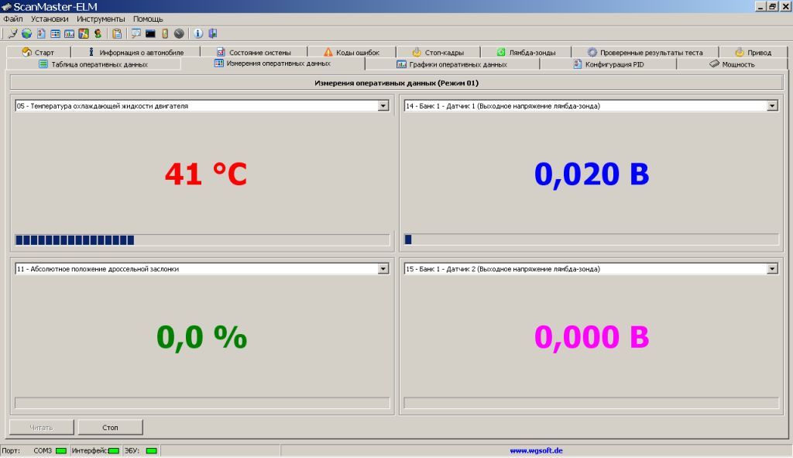The height and width of the screenshot is (458, 793).
Task: Click the round gauge icon in toolbar
Action: (179, 33)
